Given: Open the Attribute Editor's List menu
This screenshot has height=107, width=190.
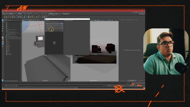Looking at the screenshot, I should 120,20.
